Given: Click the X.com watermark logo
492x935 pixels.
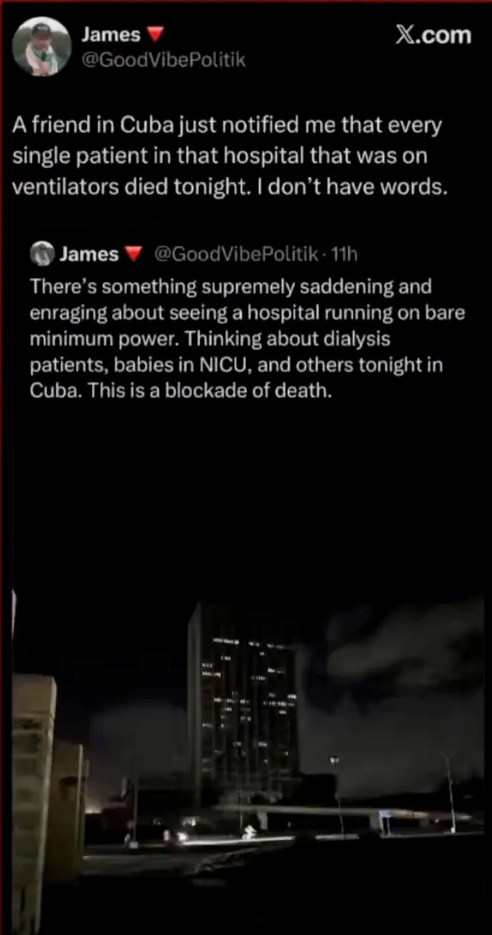Looking at the screenshot, I should [x=433, y=35].
